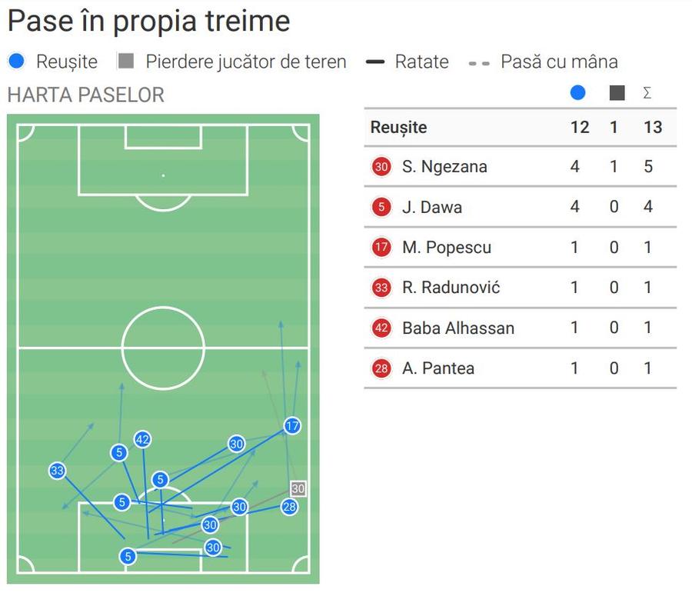Image resolution: width=692 pixels, height=596 pixels.
Task: Select the red 17 badge beside M. Popescu
Action: [381, 247]
